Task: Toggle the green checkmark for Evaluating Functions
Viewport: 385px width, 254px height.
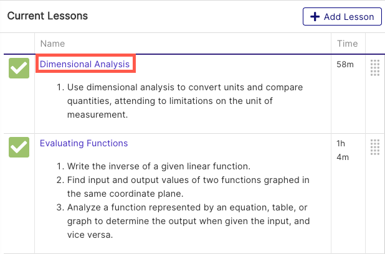Action: (19, 147)
